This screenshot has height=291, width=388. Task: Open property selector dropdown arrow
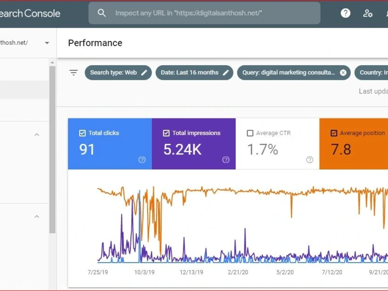(x=47, y=43)
